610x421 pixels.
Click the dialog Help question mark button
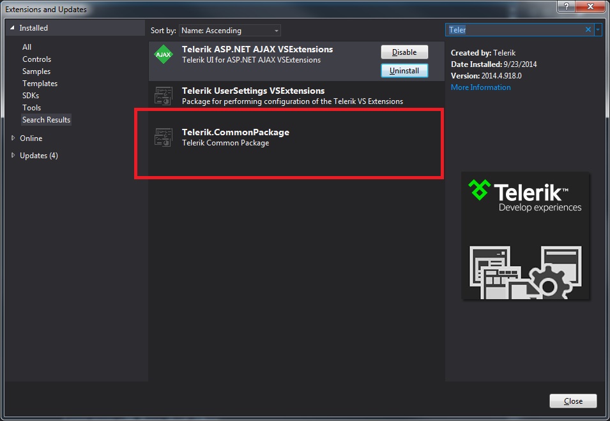click(x=567, y=6)
